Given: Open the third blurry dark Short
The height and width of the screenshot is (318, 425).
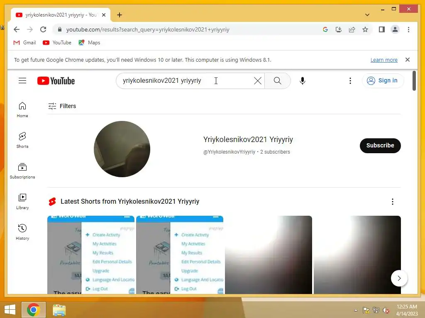Looking at the screenshot, I should pos(269,255).
